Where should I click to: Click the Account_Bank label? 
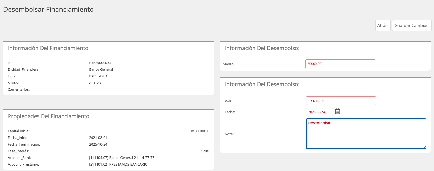coord(20,158)
